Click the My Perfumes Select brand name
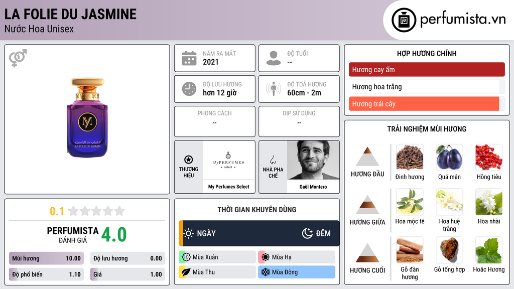Image resolution: width=514 pixels, height=289 pixels. [228, 187]
